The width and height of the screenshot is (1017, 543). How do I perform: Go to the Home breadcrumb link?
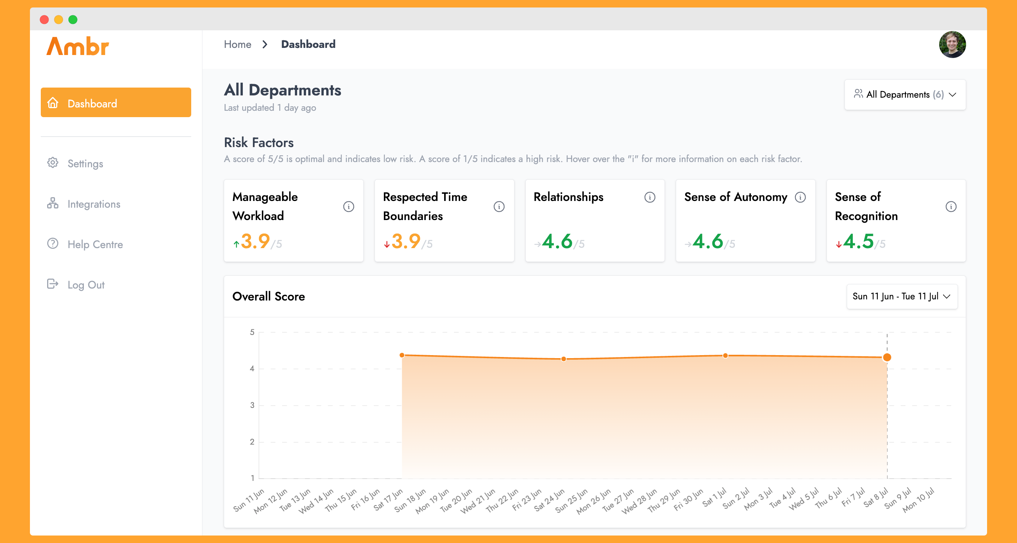(237, 44)
